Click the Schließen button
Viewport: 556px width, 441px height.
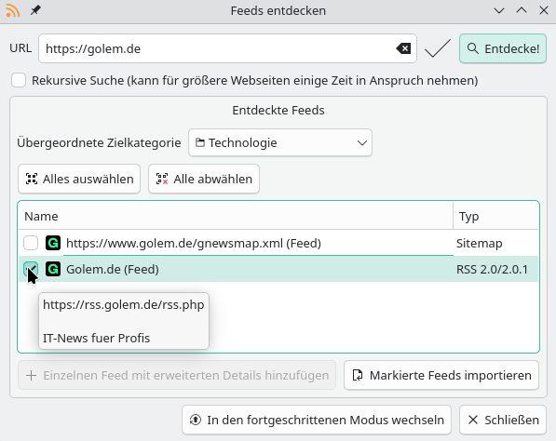click(x=503, y=420)
